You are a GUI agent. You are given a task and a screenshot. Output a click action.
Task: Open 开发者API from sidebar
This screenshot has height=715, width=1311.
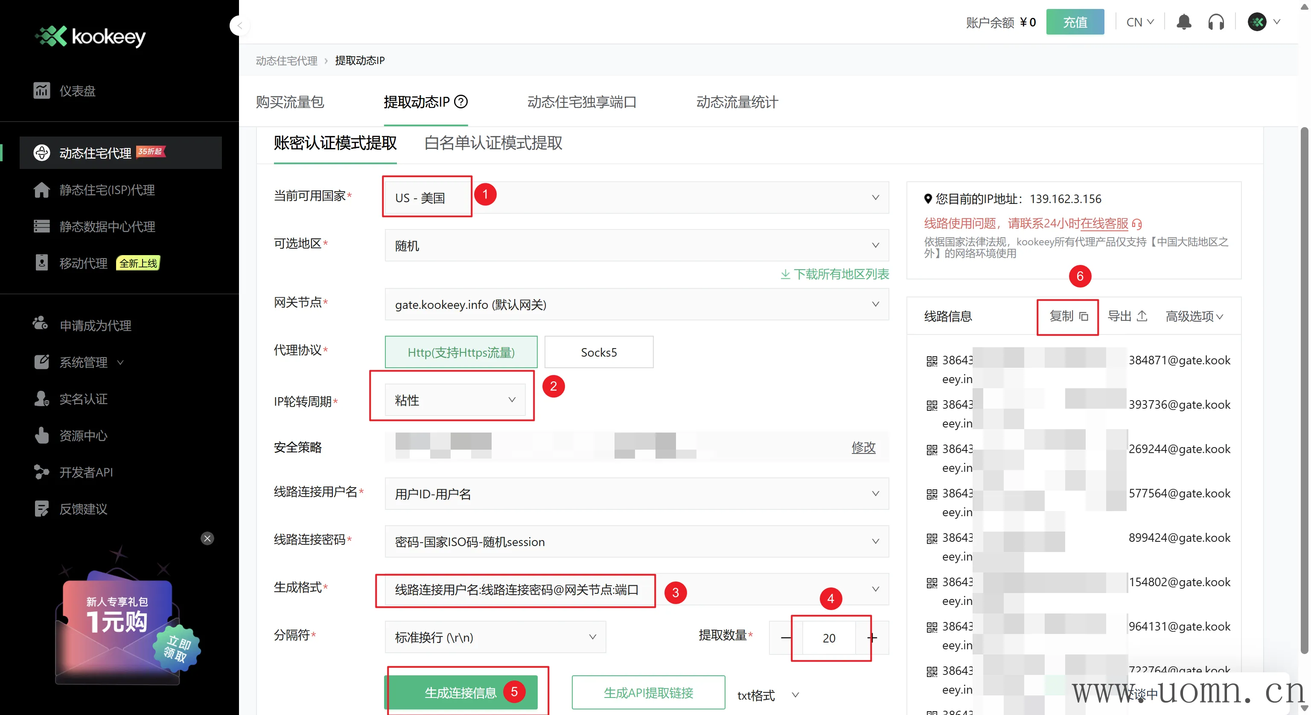pos(85,472)
